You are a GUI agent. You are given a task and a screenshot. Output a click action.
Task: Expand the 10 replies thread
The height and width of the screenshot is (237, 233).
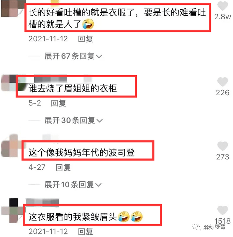click(73, 184)
